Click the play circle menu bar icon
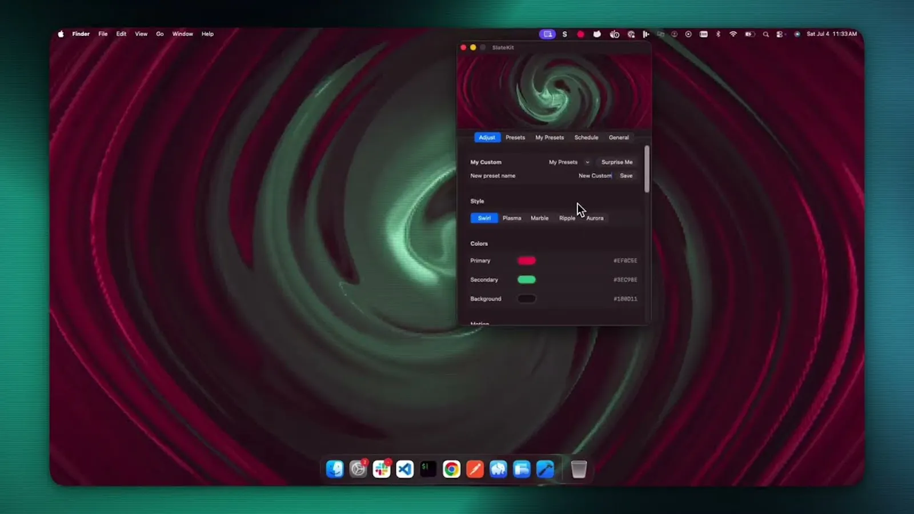The width and height of the screenshot is (914, 514). coord(688,34)
